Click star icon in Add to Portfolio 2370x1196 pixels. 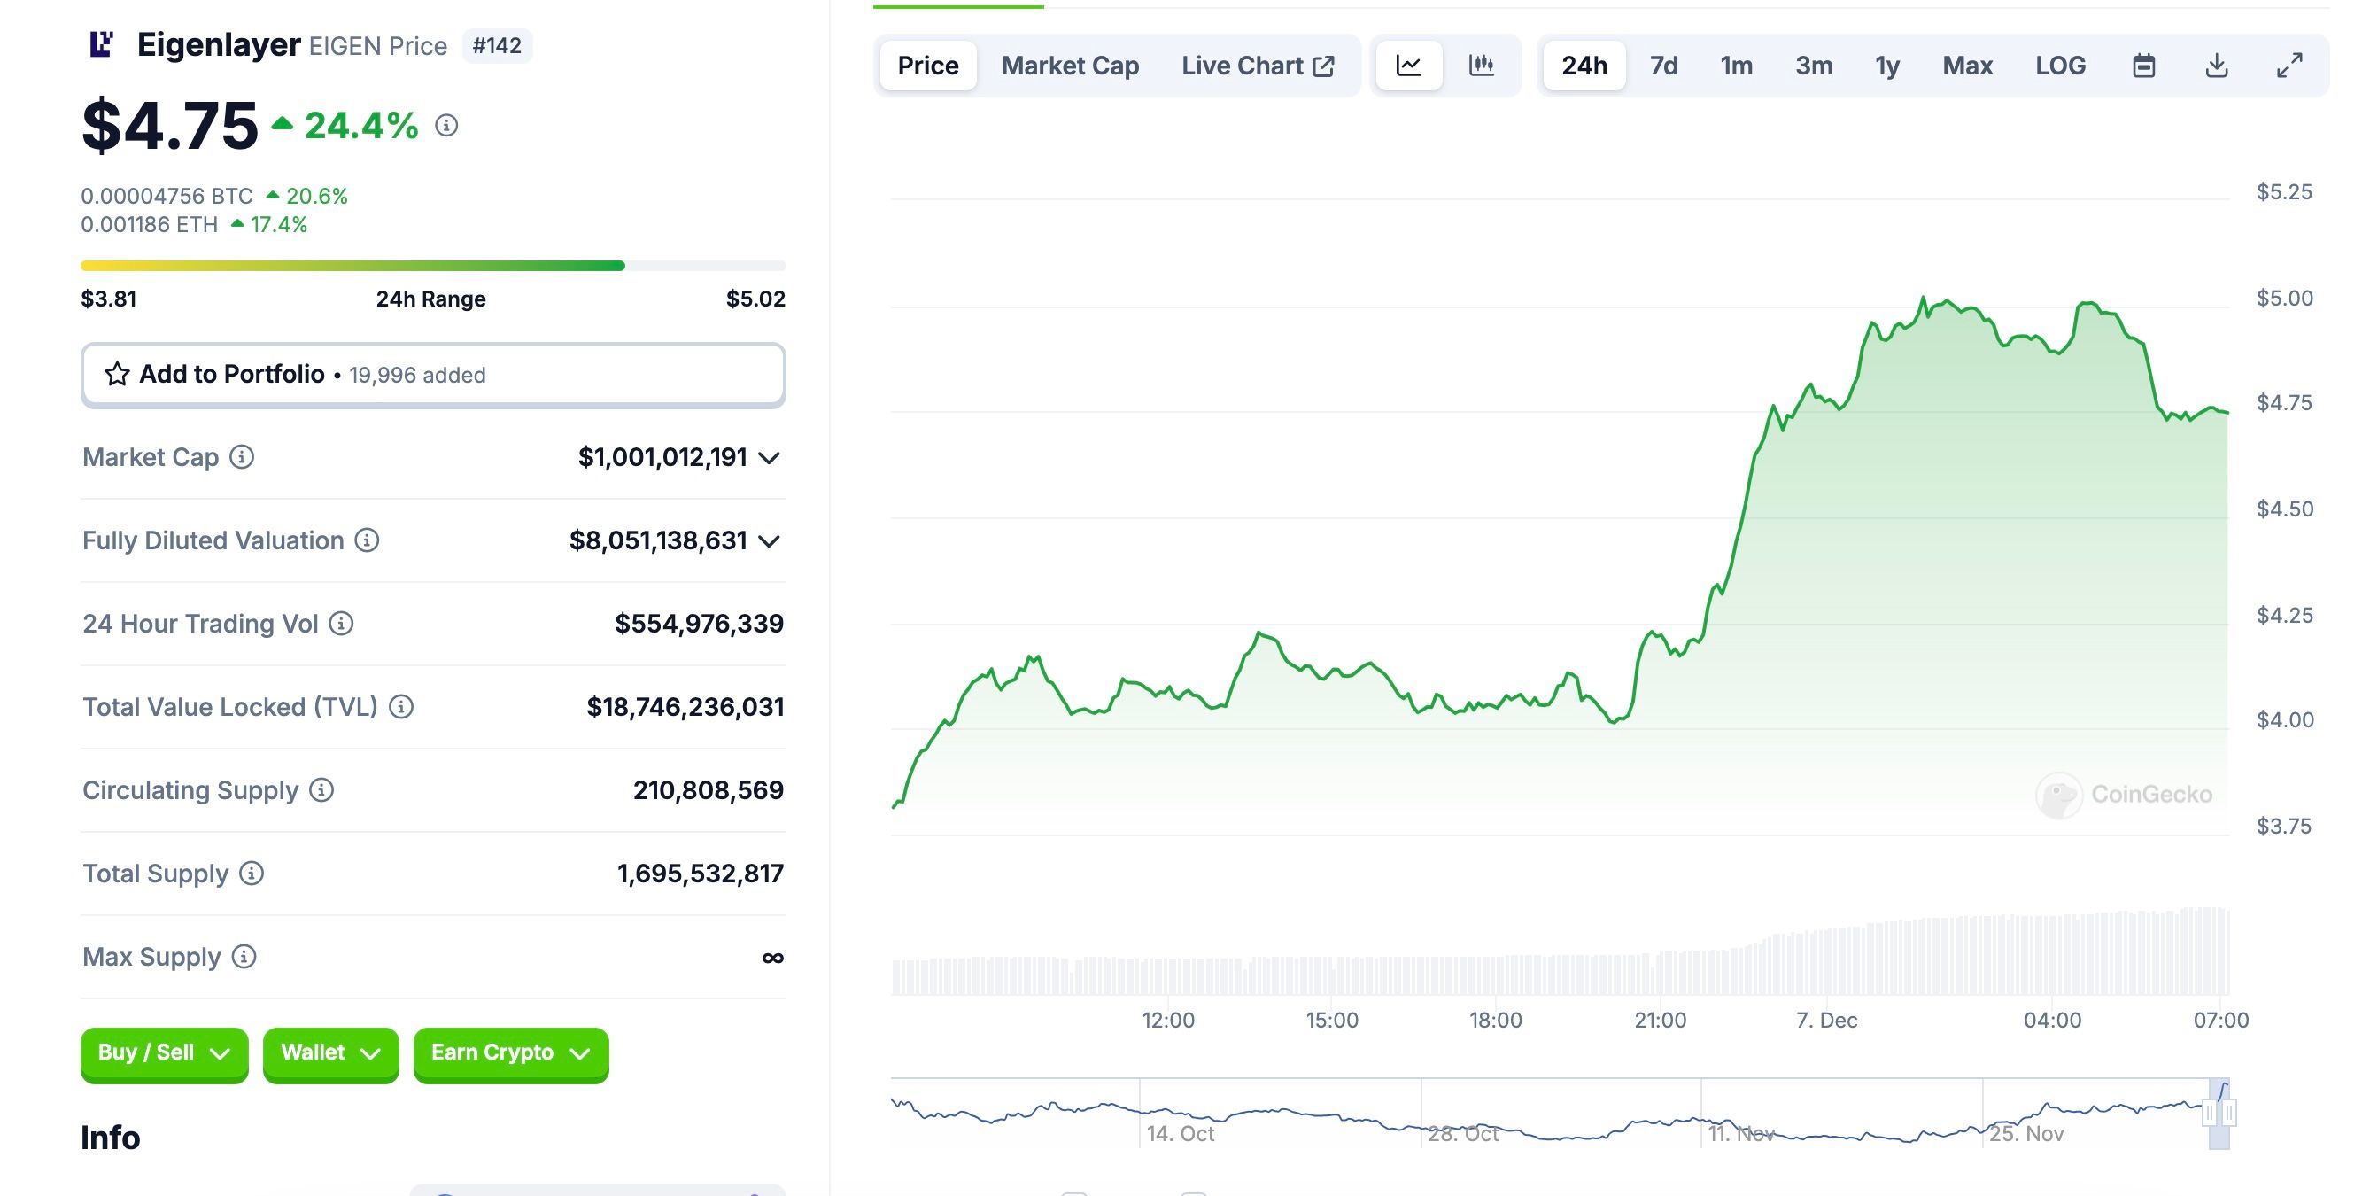(x=117, y=375)
